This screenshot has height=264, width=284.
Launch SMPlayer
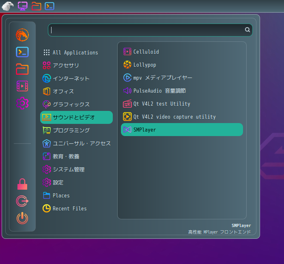(x=182, y=130)
